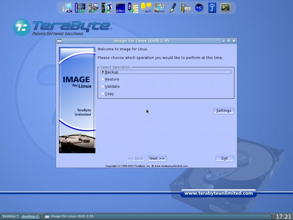293x220 pixels.
Task: Select the Restore operation radio button
Action: coord(103,79)
